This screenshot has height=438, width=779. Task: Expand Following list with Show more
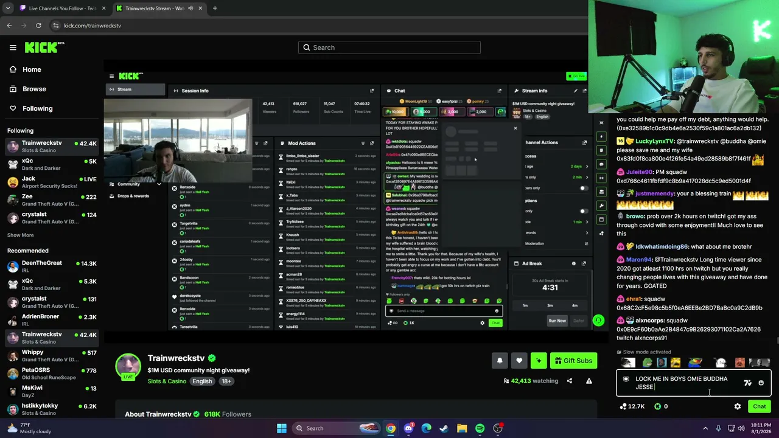click(x=20, y=235)
